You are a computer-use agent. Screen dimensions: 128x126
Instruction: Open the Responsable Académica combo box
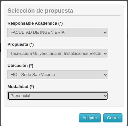point(58,32)
